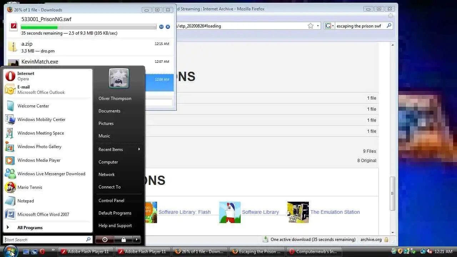Click the 12:21 AM taskbar clock
457x257 pixels.
click(443, 252)
